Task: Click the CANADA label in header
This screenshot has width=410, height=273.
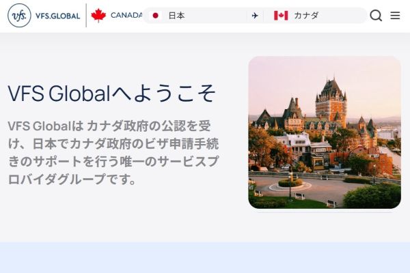Action: tap(126, 15)
